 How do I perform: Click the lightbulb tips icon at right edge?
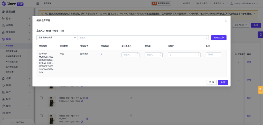[x=260, y=35]
